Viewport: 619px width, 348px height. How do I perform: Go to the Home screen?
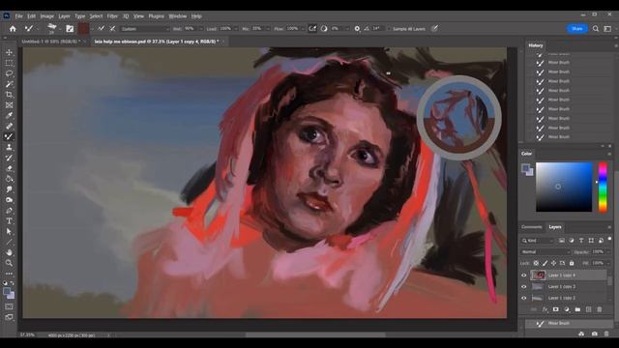[13, 29]
